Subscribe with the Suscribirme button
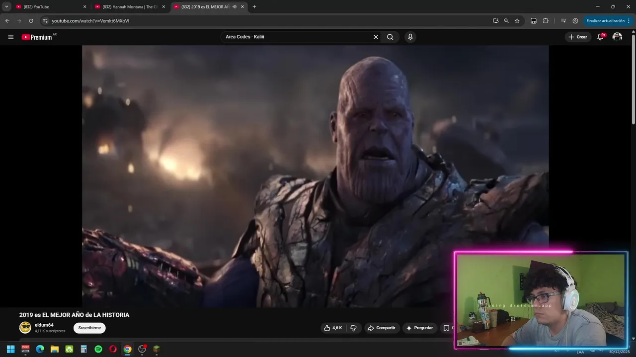Viewport: 636px width, 357px height. [89, 328]
